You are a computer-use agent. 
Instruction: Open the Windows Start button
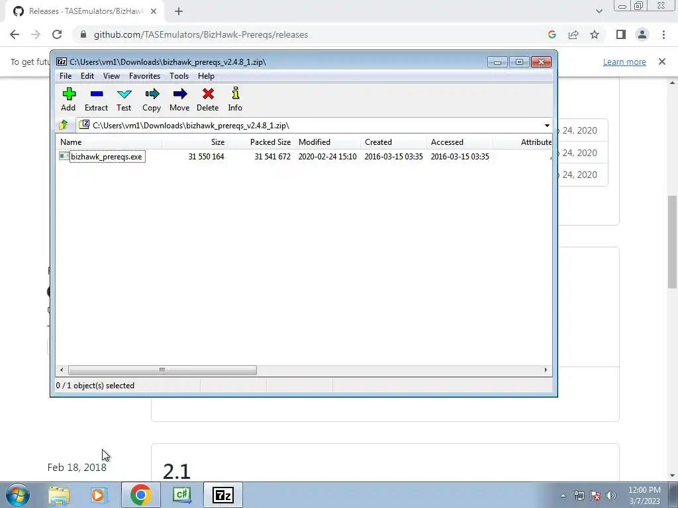tap(17, 495)
